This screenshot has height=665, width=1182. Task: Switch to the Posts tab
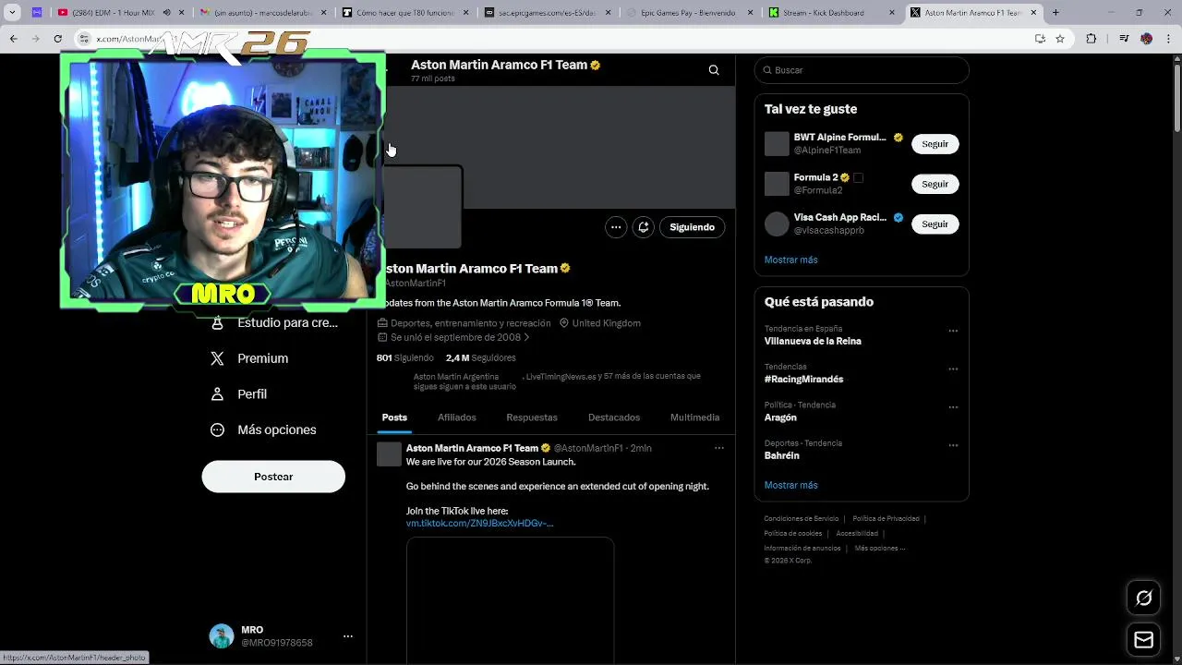(x=394, y=417)
